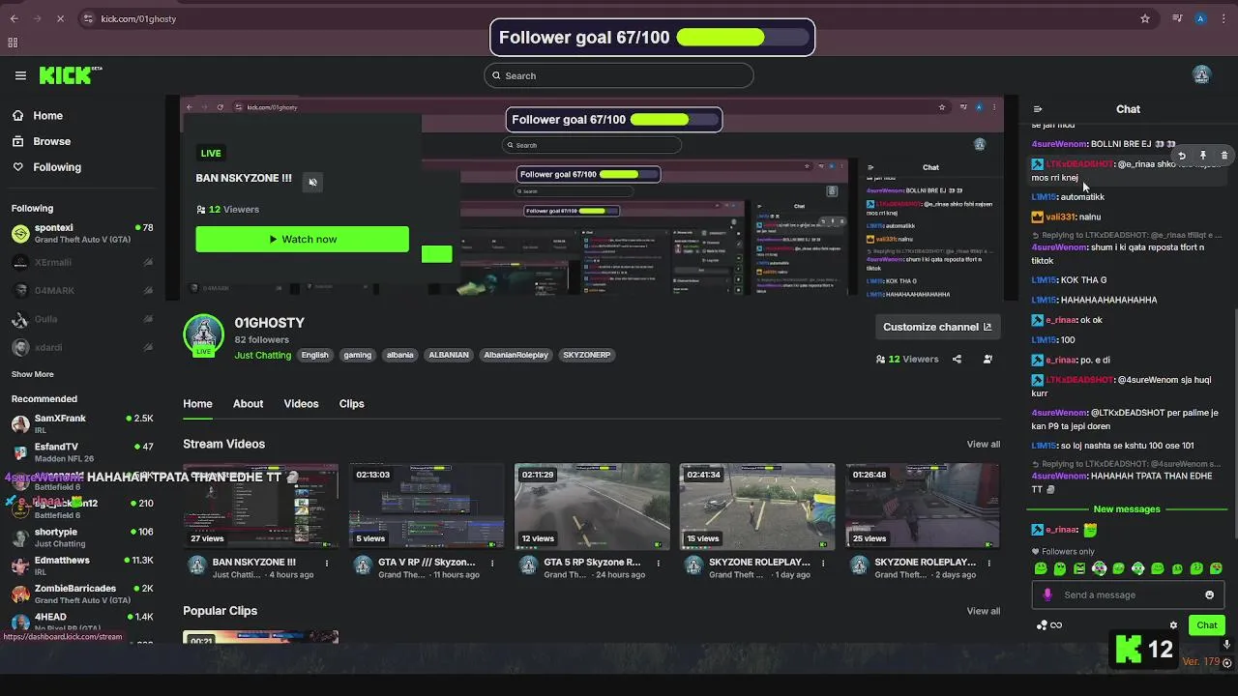Collapse the chat panel
This screenshot has height=696, width=1238.
pos(1038,109)
